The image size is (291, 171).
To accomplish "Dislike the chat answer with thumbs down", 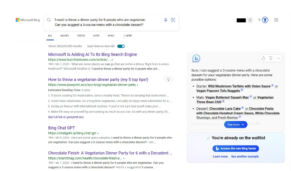I will coord(271,58).
